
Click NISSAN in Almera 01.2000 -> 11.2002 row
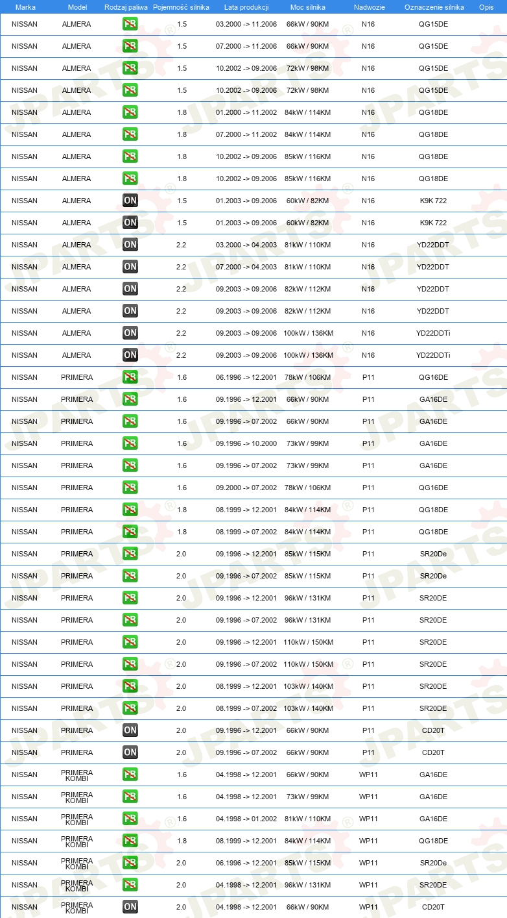[x=25, y=112]
